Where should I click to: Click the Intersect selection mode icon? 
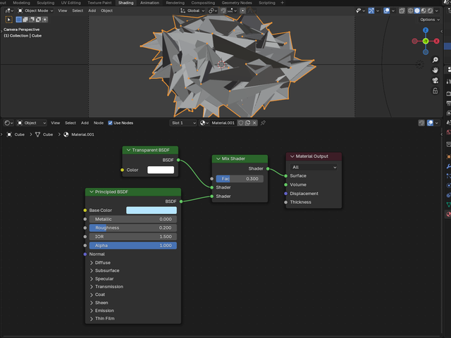click(45, 20)
